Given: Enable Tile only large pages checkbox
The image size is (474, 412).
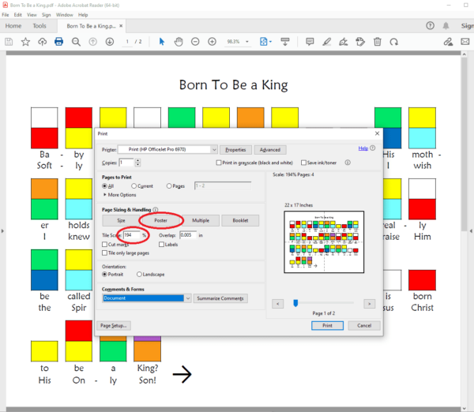Looking at the screenshot, I should click(x=104, y=253).
